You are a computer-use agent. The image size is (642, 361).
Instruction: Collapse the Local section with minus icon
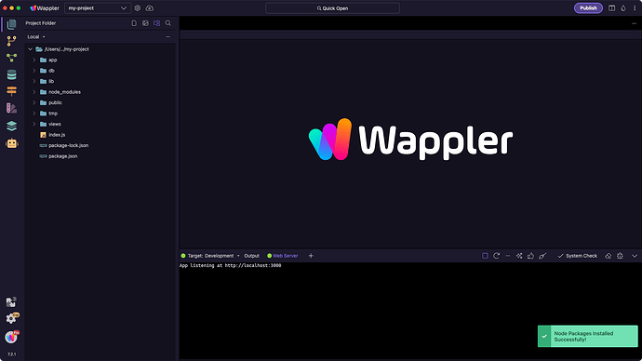point(167,37)
